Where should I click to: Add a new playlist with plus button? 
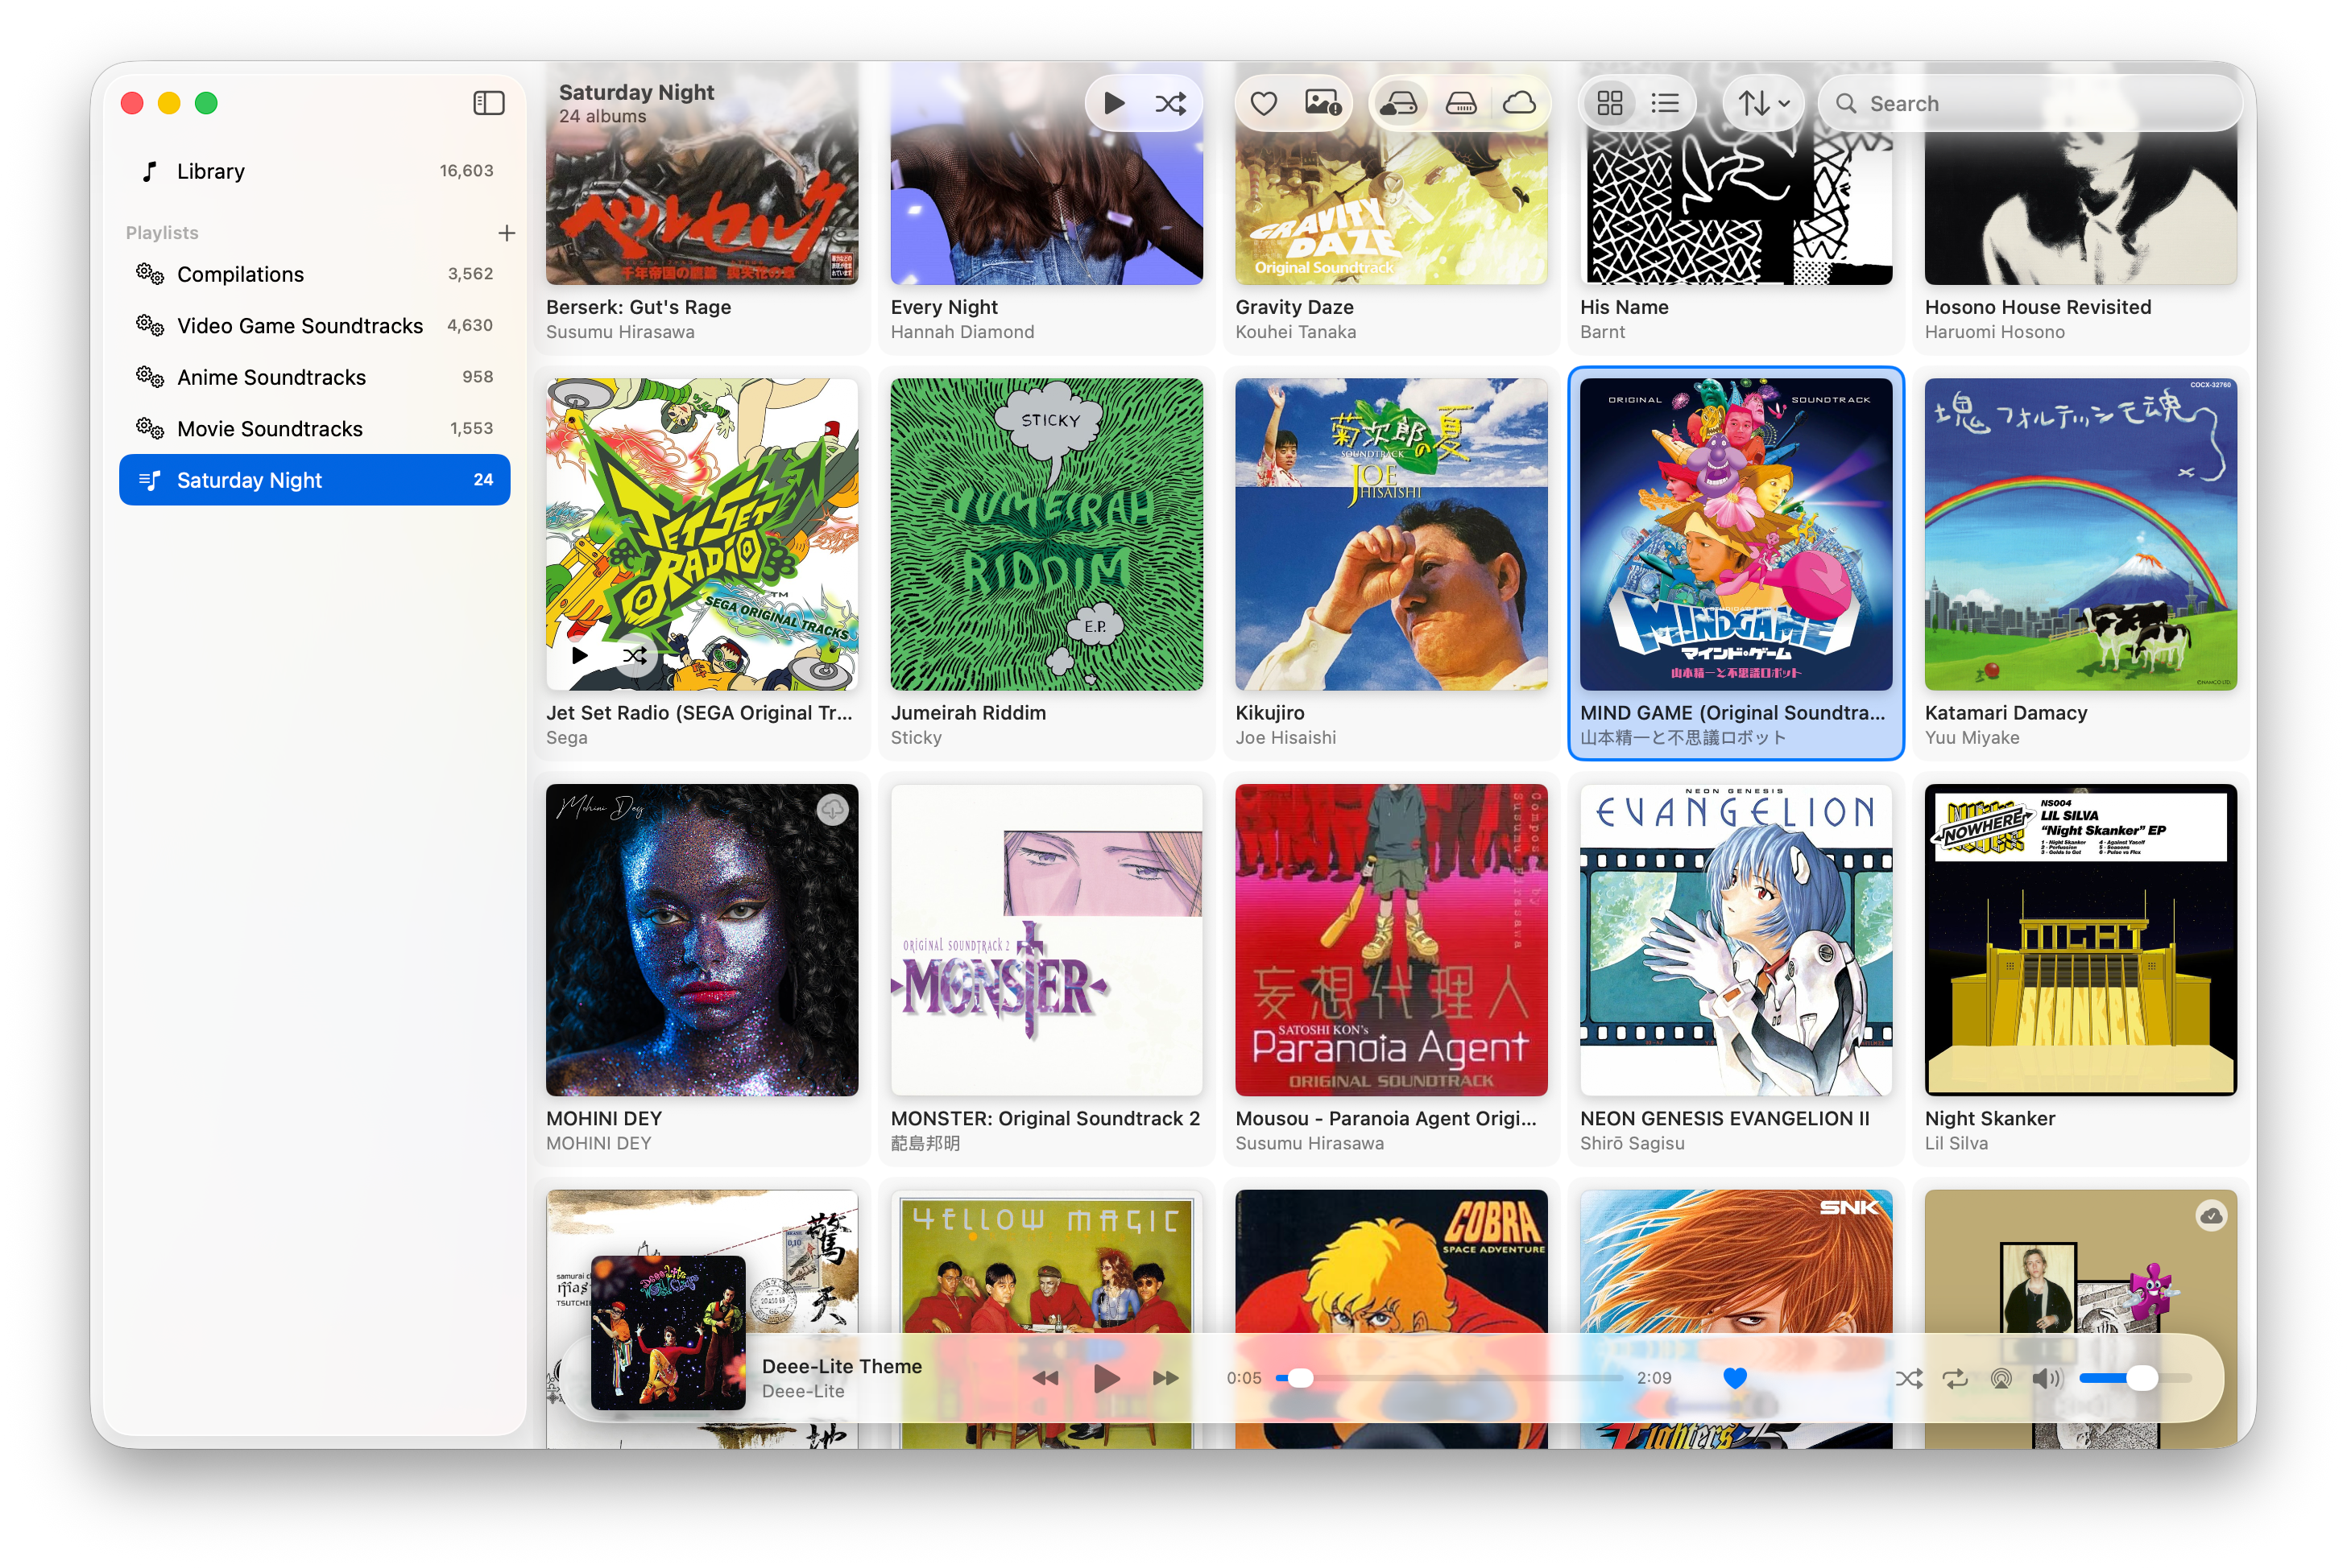tap(507, 232)
